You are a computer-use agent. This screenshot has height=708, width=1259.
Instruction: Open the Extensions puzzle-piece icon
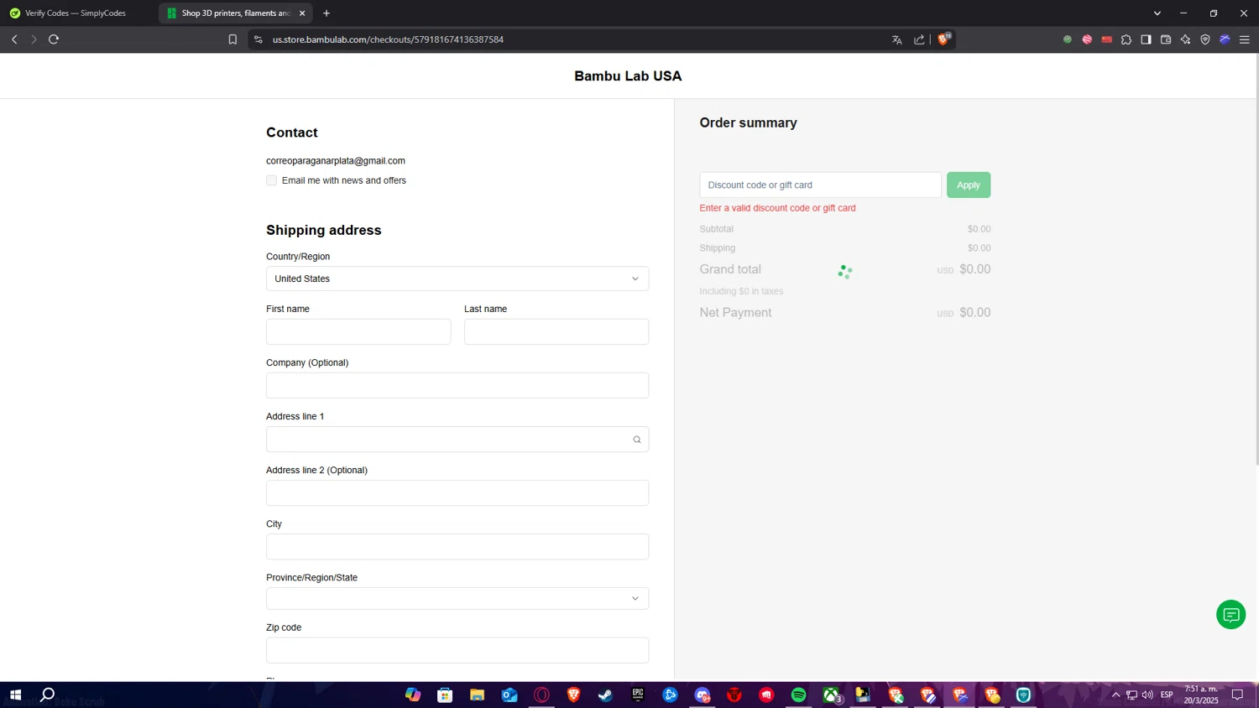click(x=1126, y=39)
